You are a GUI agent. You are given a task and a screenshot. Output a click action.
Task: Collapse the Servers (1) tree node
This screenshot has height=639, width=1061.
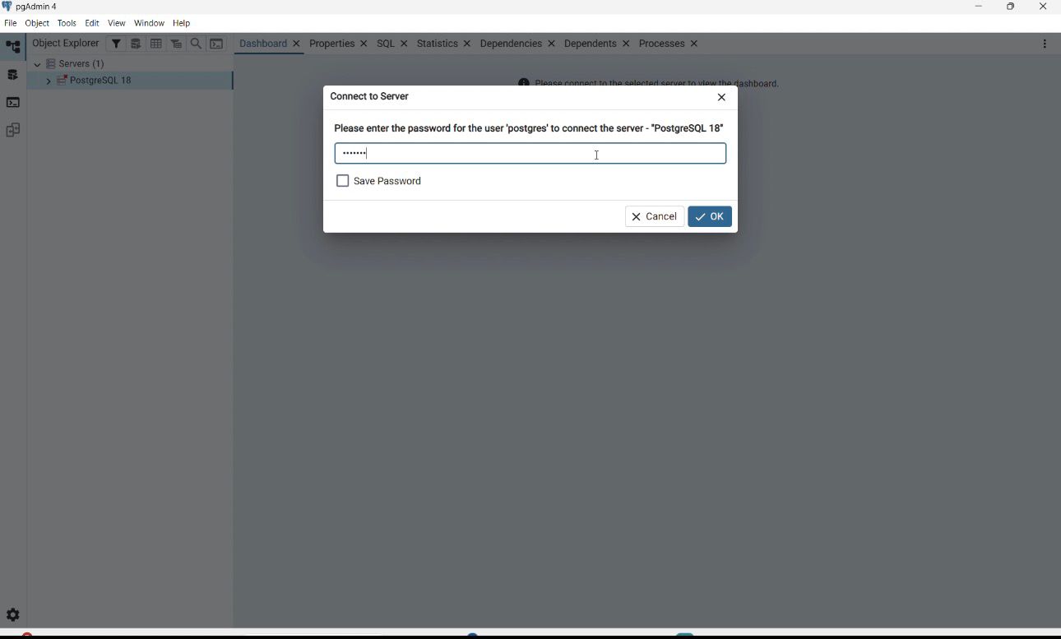click(x=37, y=64)
